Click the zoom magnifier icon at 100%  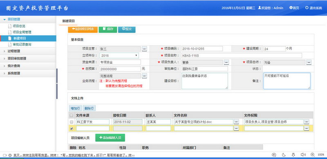coord(312,155)
